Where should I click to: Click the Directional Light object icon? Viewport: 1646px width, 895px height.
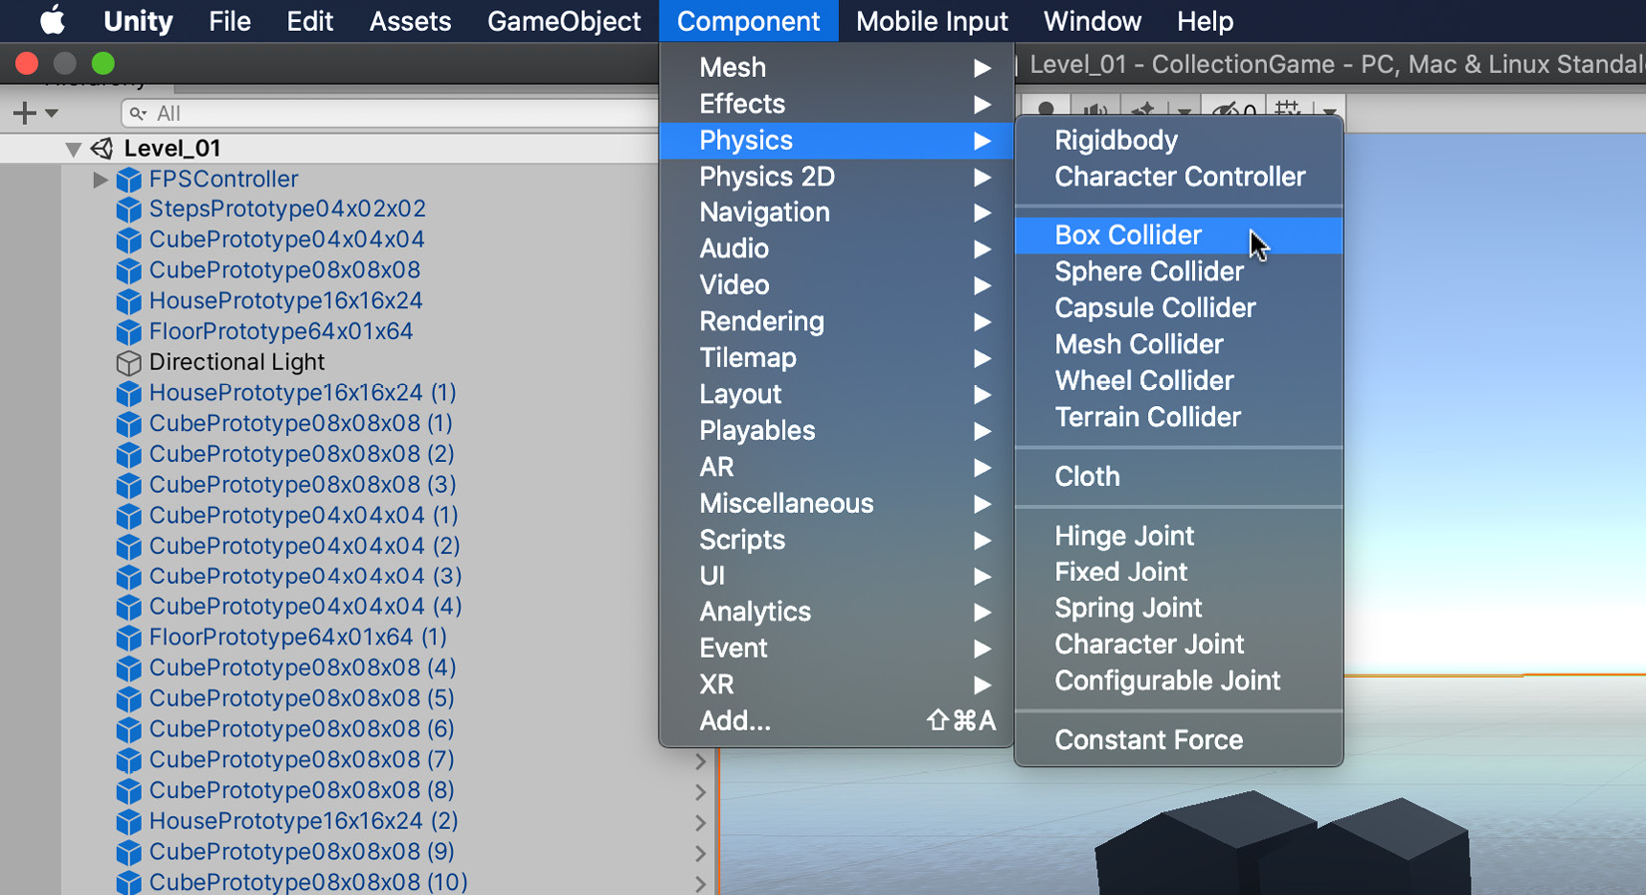[x=129, y=363]
